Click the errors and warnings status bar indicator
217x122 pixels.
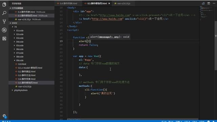click(x=6, y=121)
